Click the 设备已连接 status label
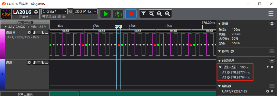 [x=25, y=94]
